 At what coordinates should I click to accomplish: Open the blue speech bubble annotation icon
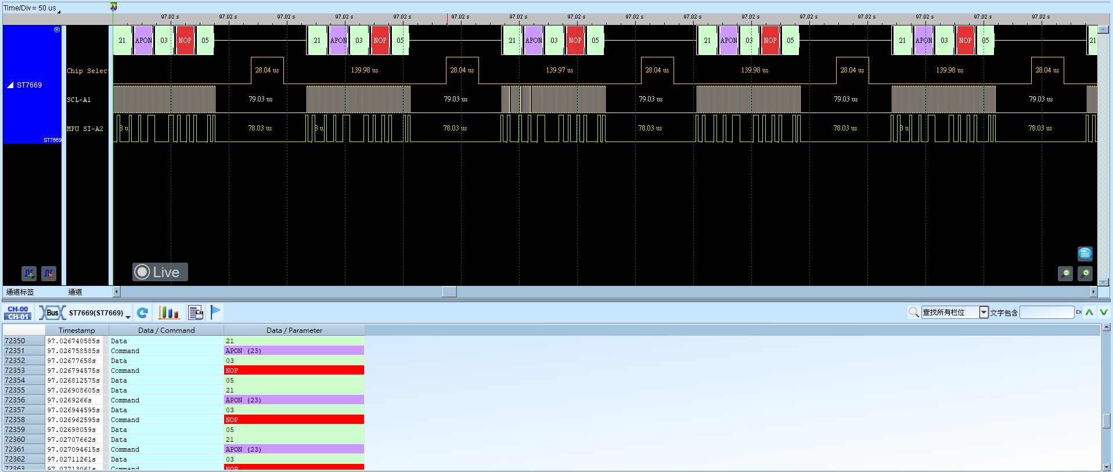tap(1085, 253)
